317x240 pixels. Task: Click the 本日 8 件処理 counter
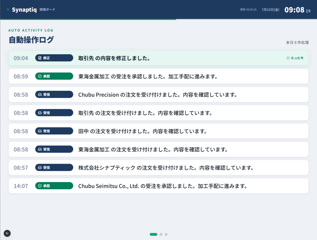click(x=297, y=42)
